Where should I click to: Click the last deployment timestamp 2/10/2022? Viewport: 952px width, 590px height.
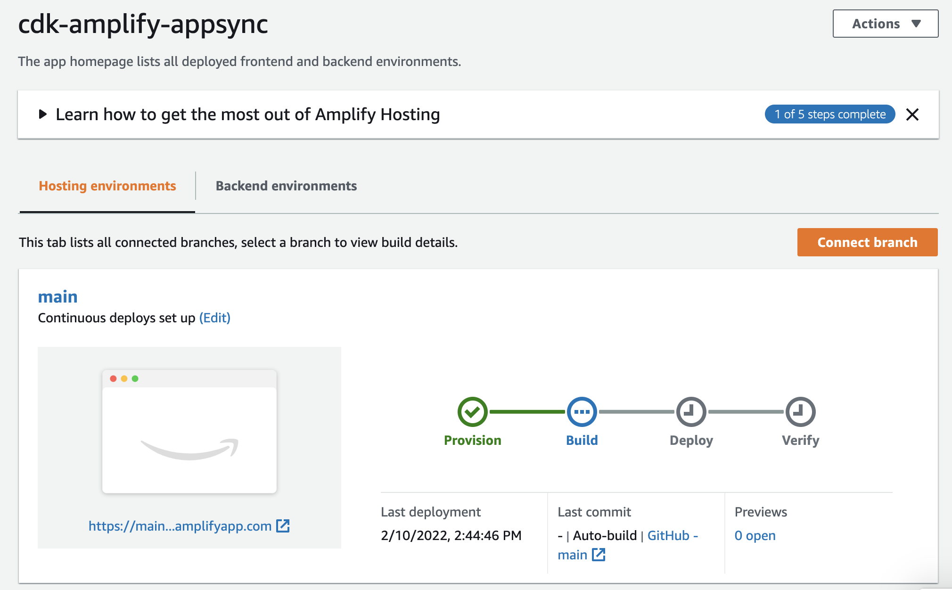[451, 535]
